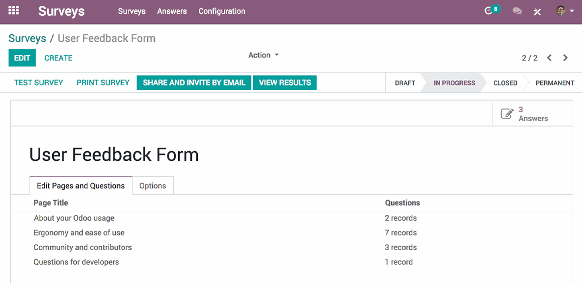Open the activities clock with 8 notifications
Screen dimensions: 582x283
pyautogui.click(x=490, y=10)
